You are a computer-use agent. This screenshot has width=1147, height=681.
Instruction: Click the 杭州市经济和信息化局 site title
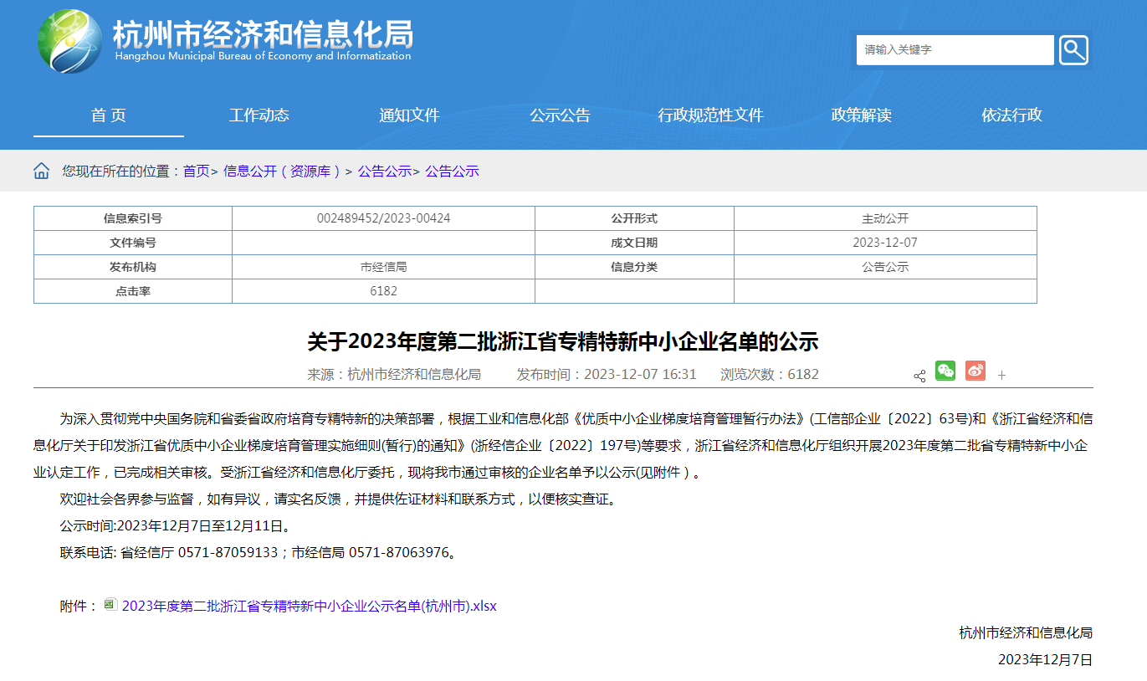point(263,33)
